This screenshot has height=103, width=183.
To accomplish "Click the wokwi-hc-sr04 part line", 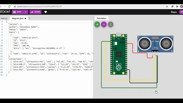I will [52, 54].
